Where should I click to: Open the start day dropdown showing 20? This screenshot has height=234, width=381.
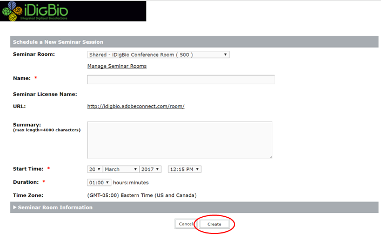tap(95, 169)
